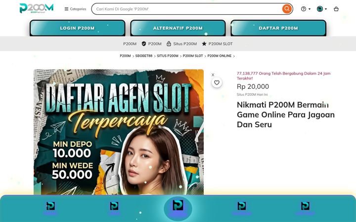This screenshot has height=222, width=356.
Task: Click the shield badge icon before P200M
Action: pyautogui.click(x=144, y=44)
